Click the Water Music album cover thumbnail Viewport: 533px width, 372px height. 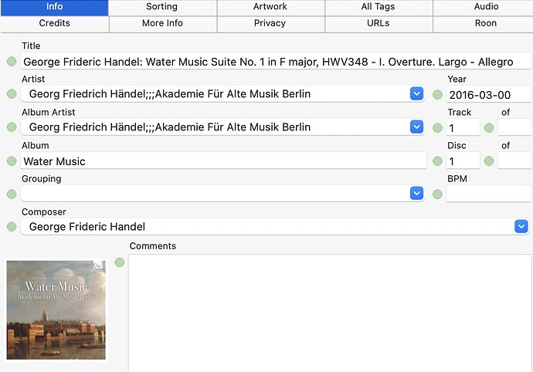[x=56, y=309]
